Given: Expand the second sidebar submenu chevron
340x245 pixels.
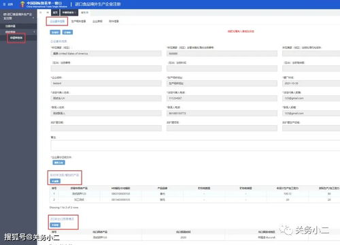Looking at the screenshot, I should click(x=34, y=32).
